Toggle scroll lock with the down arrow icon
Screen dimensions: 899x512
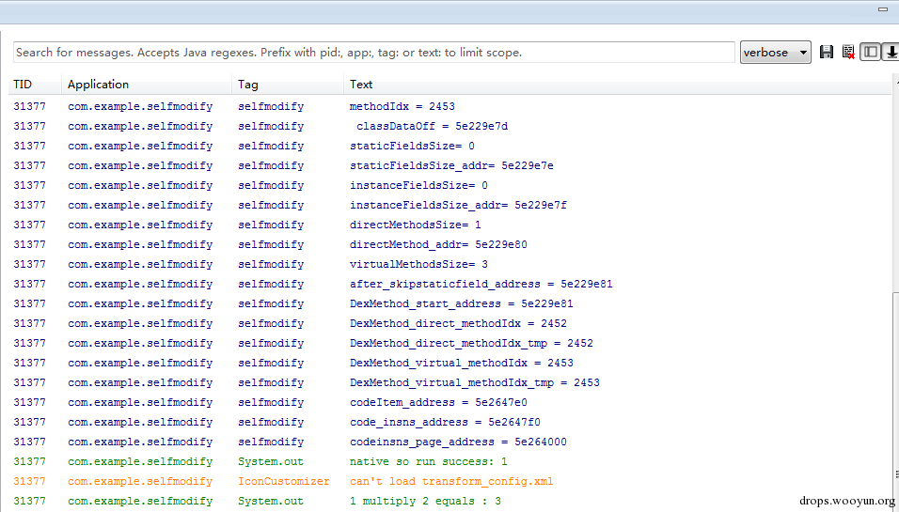pyautogui.click(x=891, y=52)
